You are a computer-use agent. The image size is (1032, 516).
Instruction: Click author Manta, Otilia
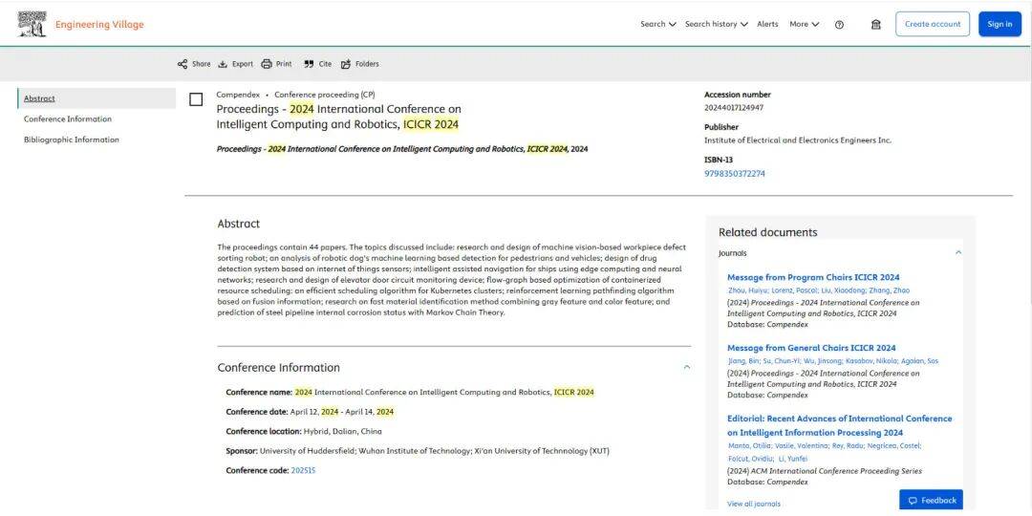(747, 445)
